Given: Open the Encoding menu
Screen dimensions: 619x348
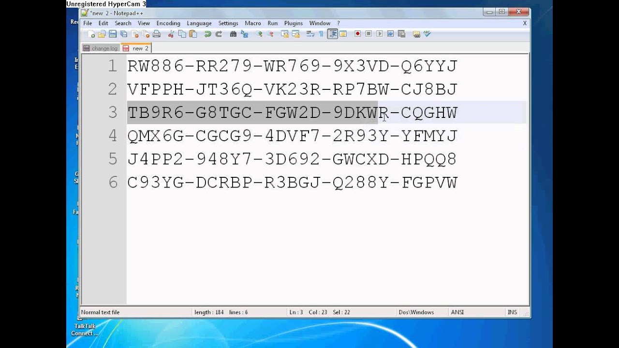Looking at the screenshot, I should pyautogui.click(x=168, y=23).
